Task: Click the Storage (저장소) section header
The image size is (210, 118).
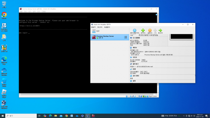Action: pos(135,48)
